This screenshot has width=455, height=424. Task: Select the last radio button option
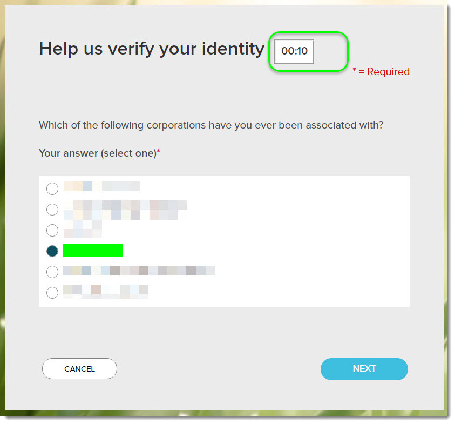52,292
